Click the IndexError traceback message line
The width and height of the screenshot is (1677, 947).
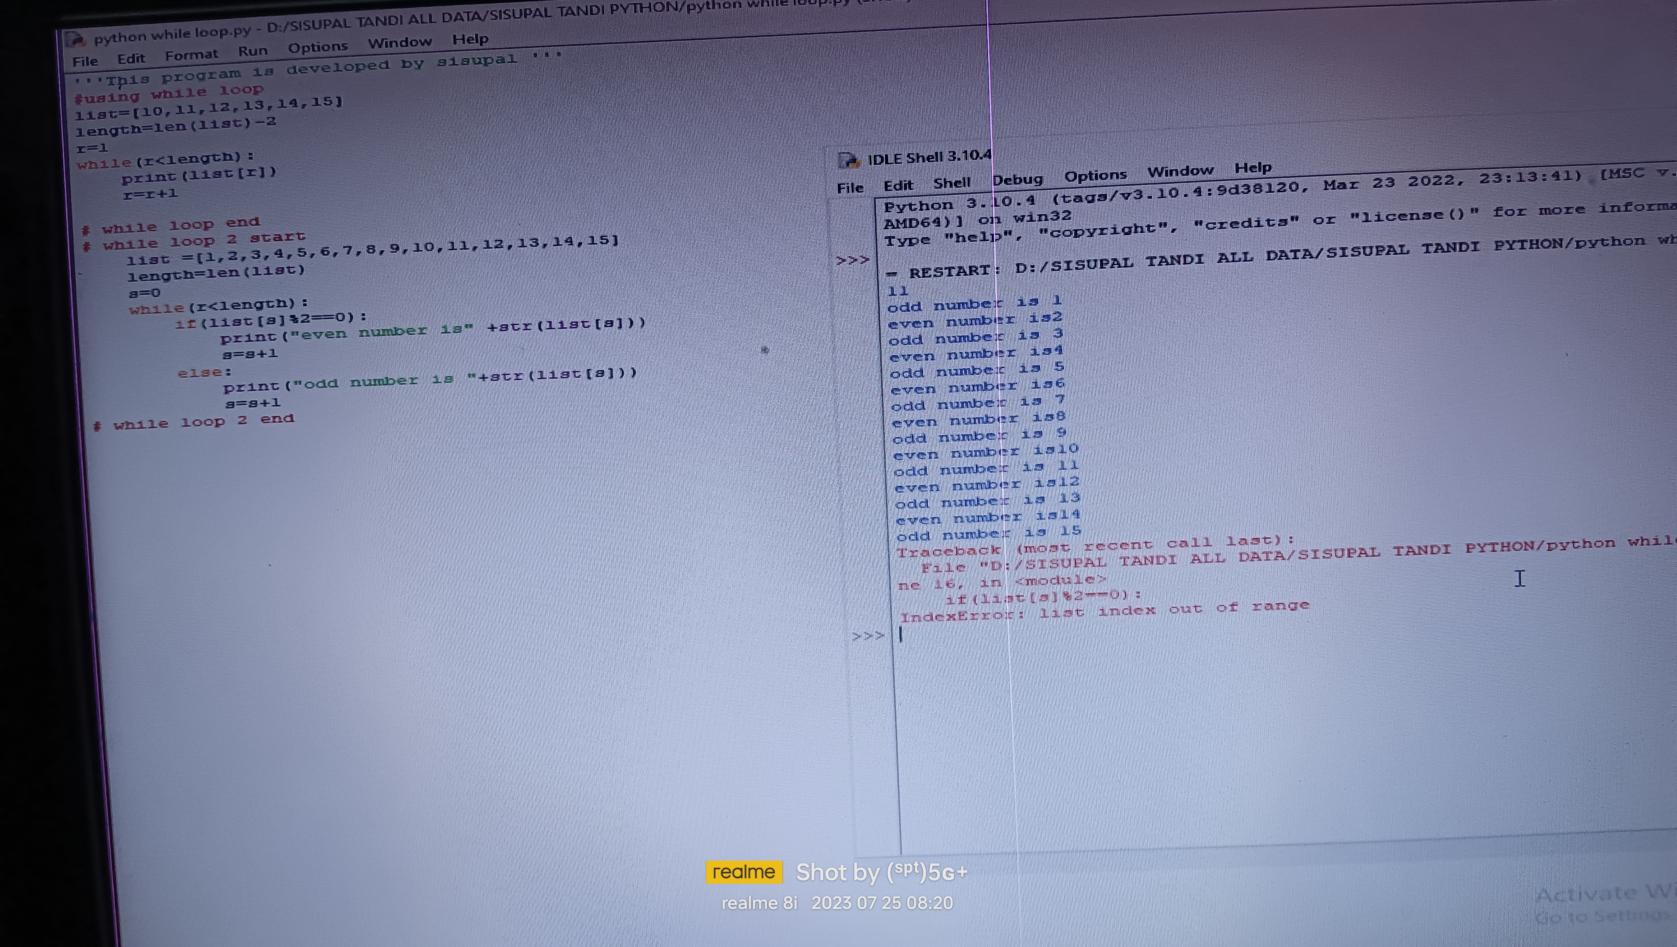1104,611
